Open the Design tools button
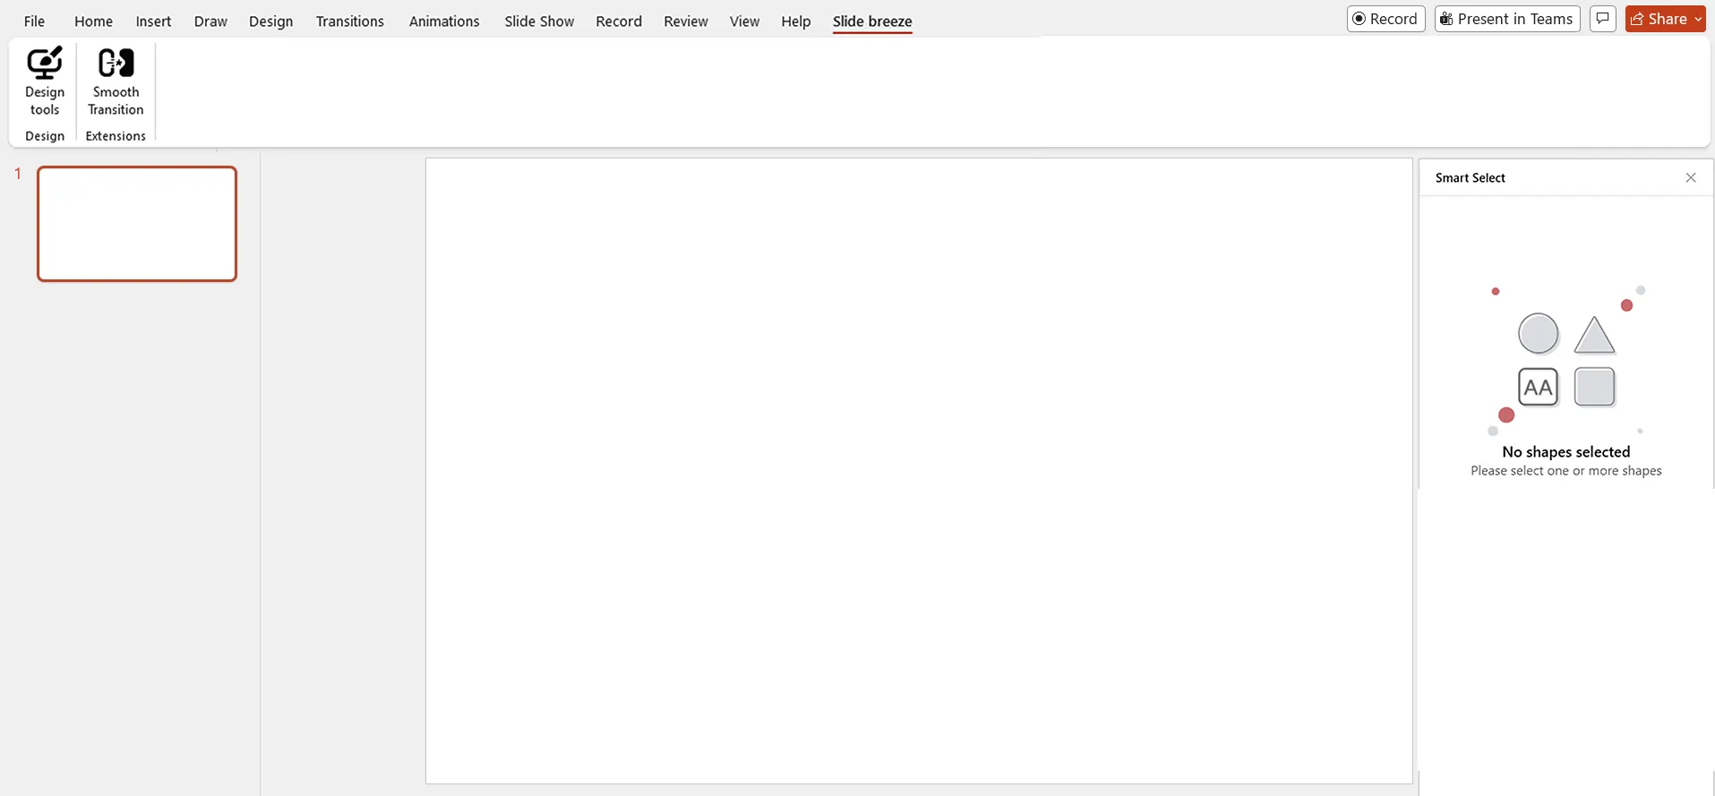Image resolution: width=1715 pixels, height=796 pixels. (45, 81)
